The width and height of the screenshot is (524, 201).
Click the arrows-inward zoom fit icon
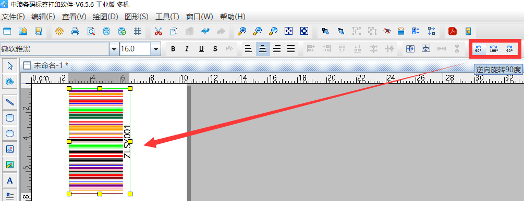[304, 32]
